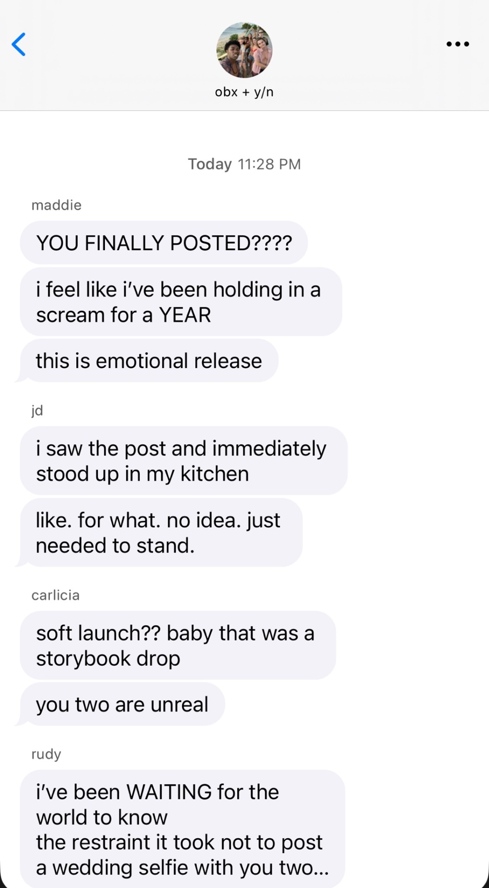
Task: Tap the sender name 'carlicia'
Action: (x=55, y=595)
